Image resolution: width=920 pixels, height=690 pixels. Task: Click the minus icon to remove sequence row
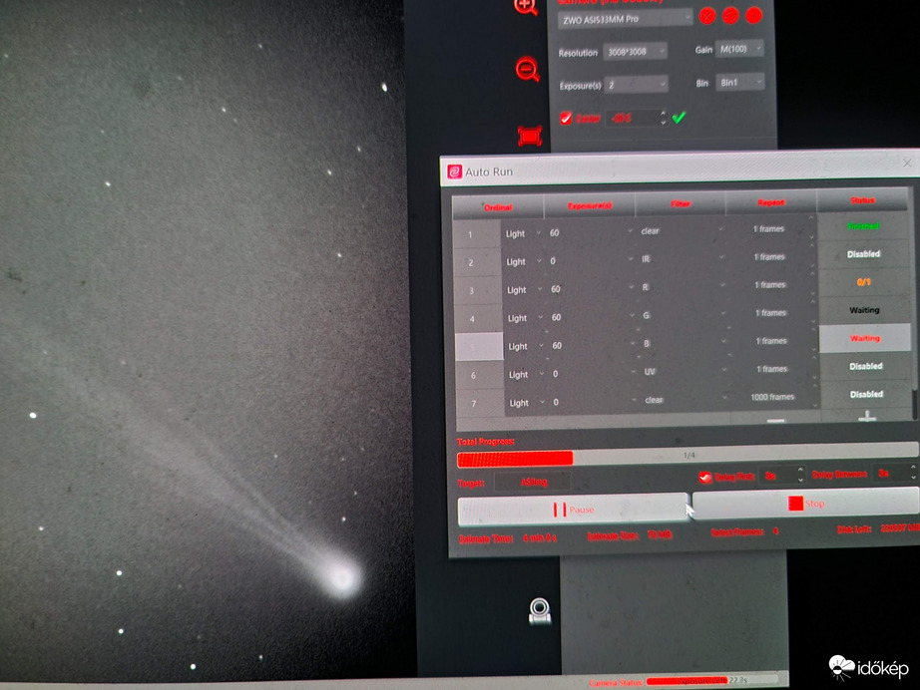(775, 421)
